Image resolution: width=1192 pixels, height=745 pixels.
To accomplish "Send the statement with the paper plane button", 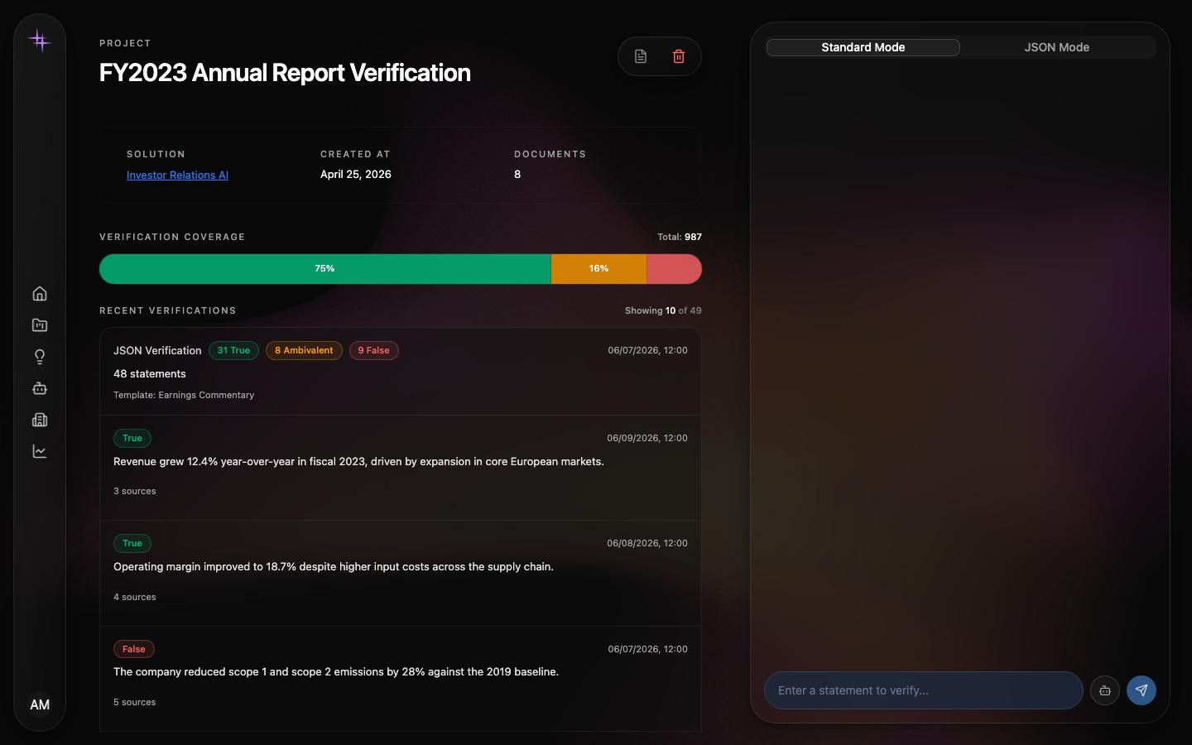I will click(1142, 690).
